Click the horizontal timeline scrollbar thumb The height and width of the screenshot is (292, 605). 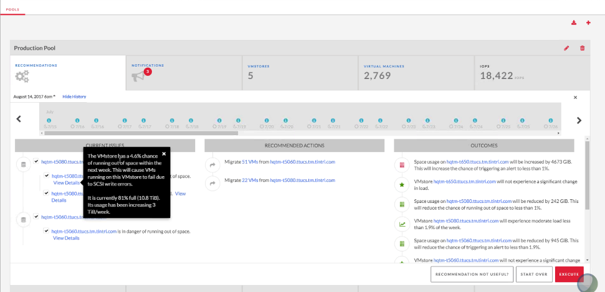pyautogui.click(x=142, y=133)
